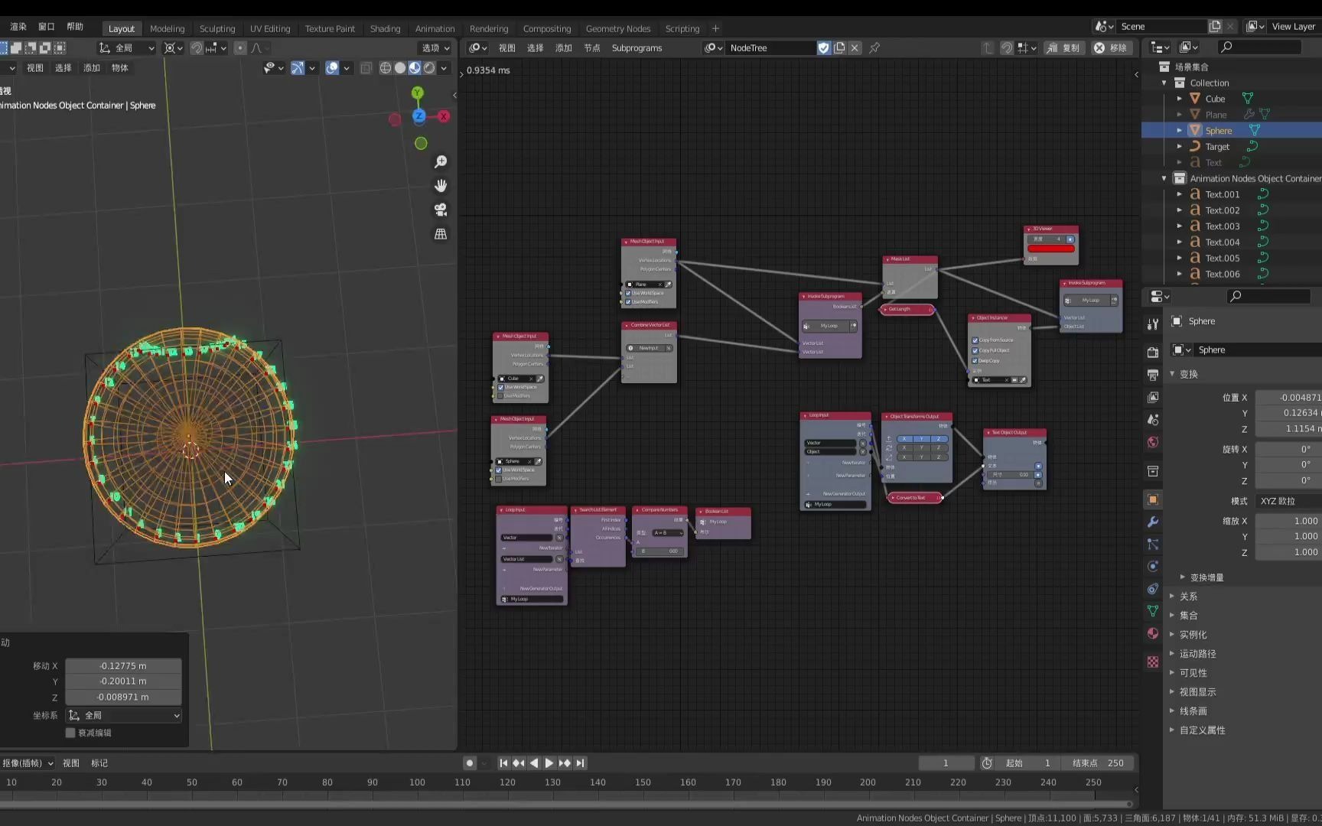Open the 添加 add menu in the node editor
The image size is (1322, 826).
pos(564,48)
